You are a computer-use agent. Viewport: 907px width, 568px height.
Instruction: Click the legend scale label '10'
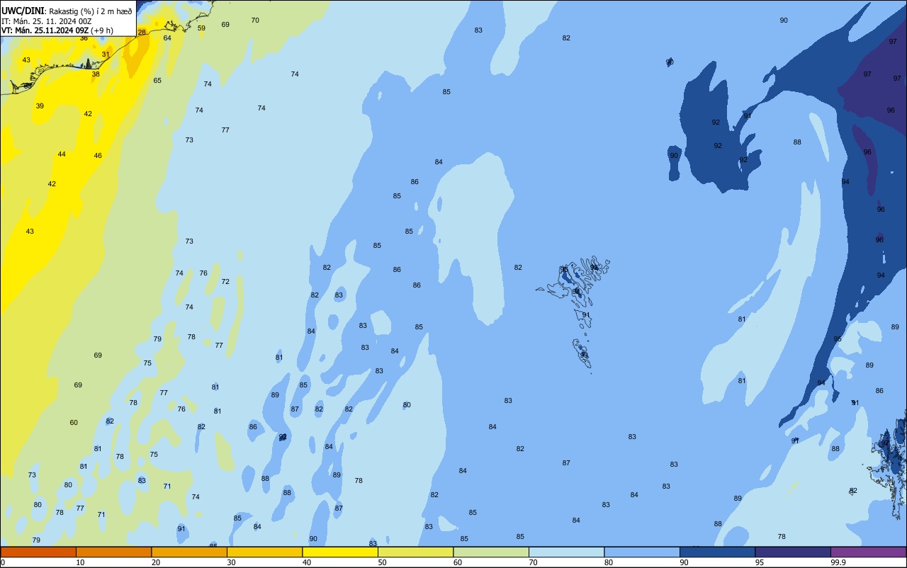click(80, 562)
